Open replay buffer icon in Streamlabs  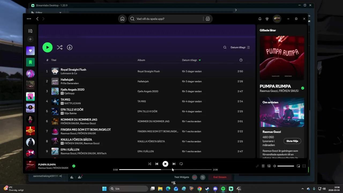(203, 177)
